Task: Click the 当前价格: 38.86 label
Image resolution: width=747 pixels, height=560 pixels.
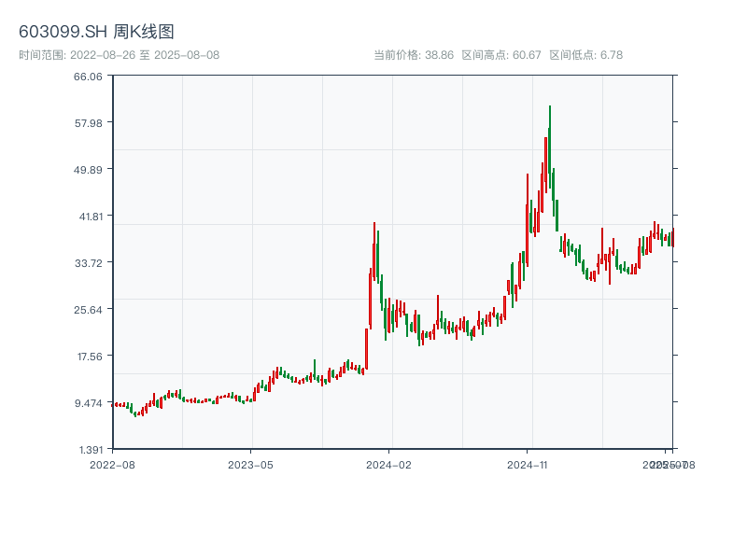Action: [x=414, y=55]
